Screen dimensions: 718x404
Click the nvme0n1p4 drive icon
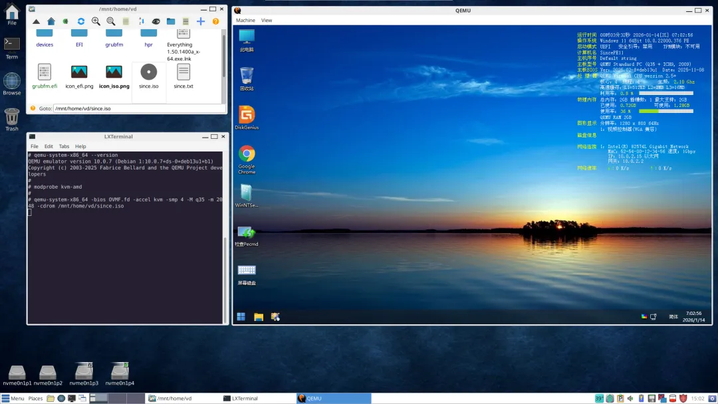point(120,374)
